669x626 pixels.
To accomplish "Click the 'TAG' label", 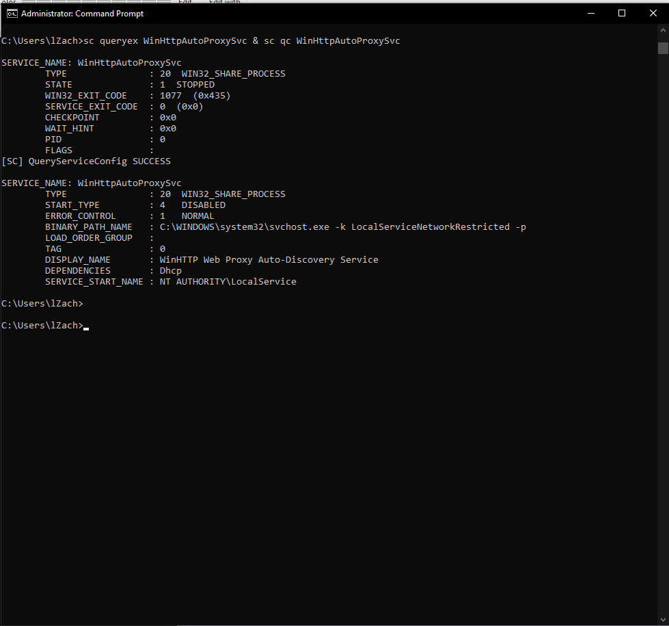I will point(53,249).
